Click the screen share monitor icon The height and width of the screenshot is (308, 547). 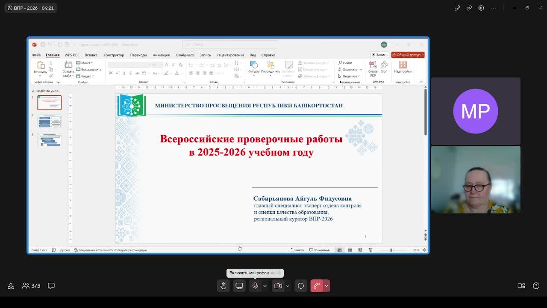coord(239,286)
